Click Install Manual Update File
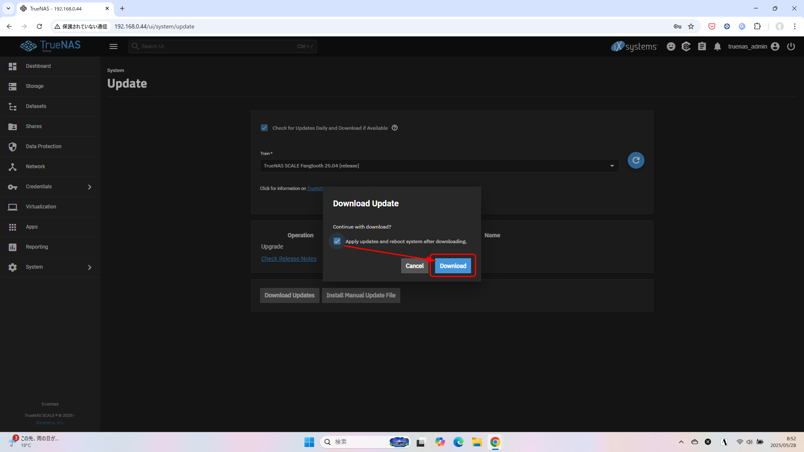This screenshot has width=804, height=452. pos(361,295)
